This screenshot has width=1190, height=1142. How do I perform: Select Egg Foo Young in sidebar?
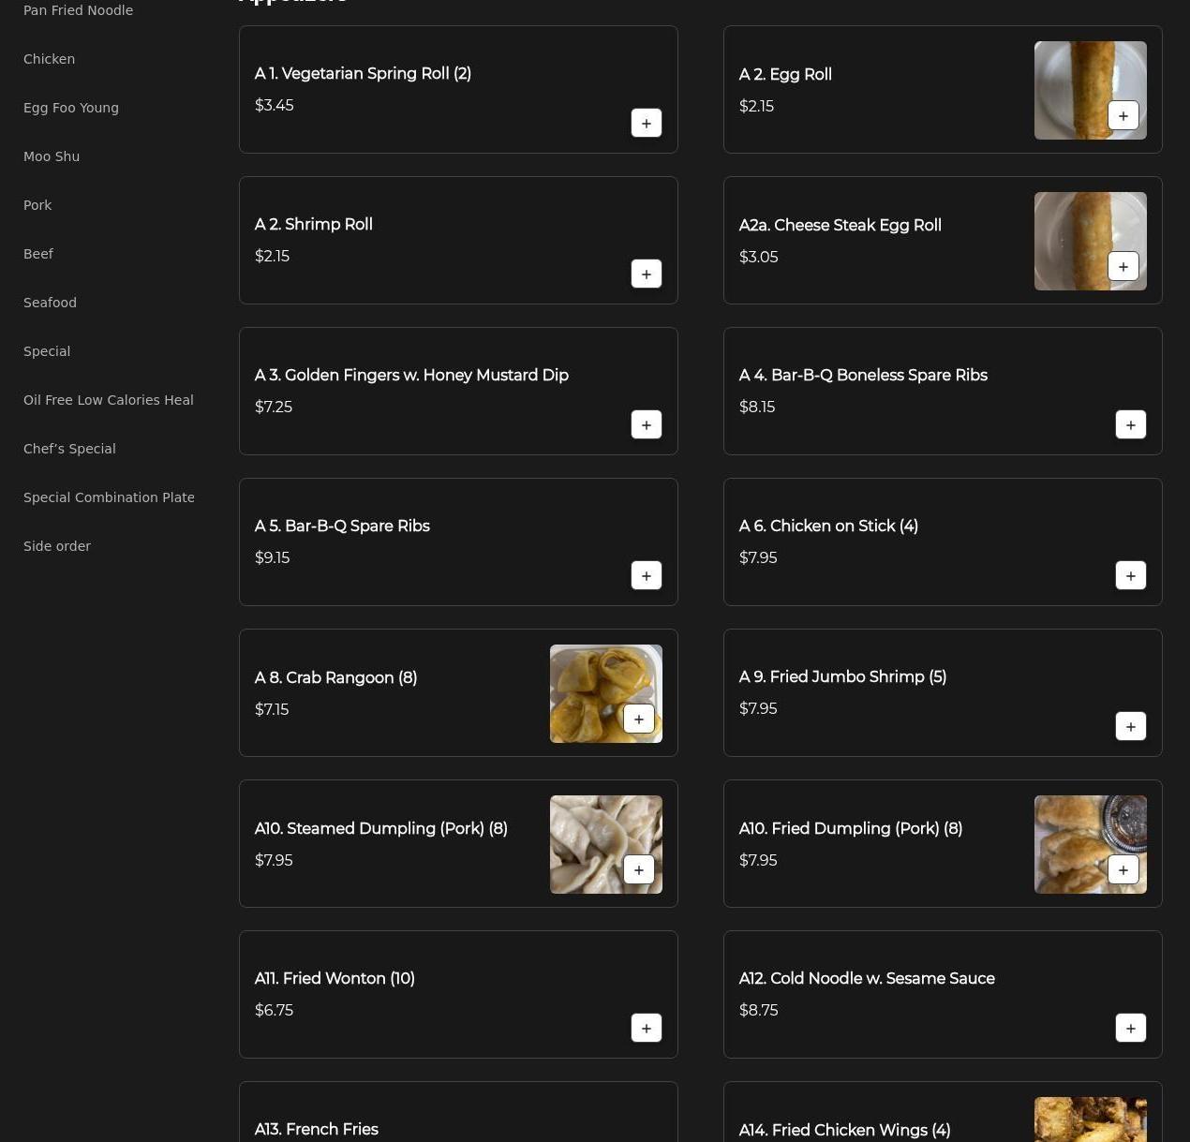71,108
